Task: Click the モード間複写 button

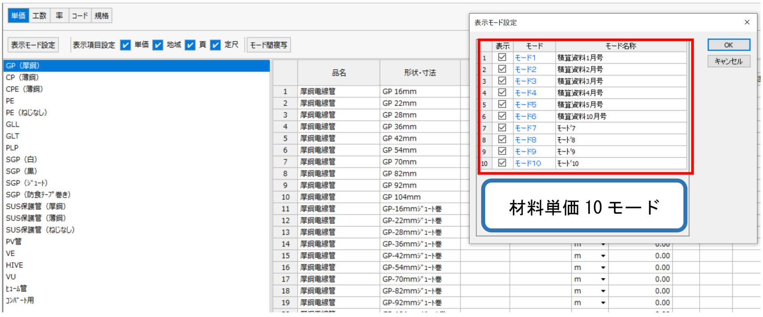Action: (x=268, y=45)
